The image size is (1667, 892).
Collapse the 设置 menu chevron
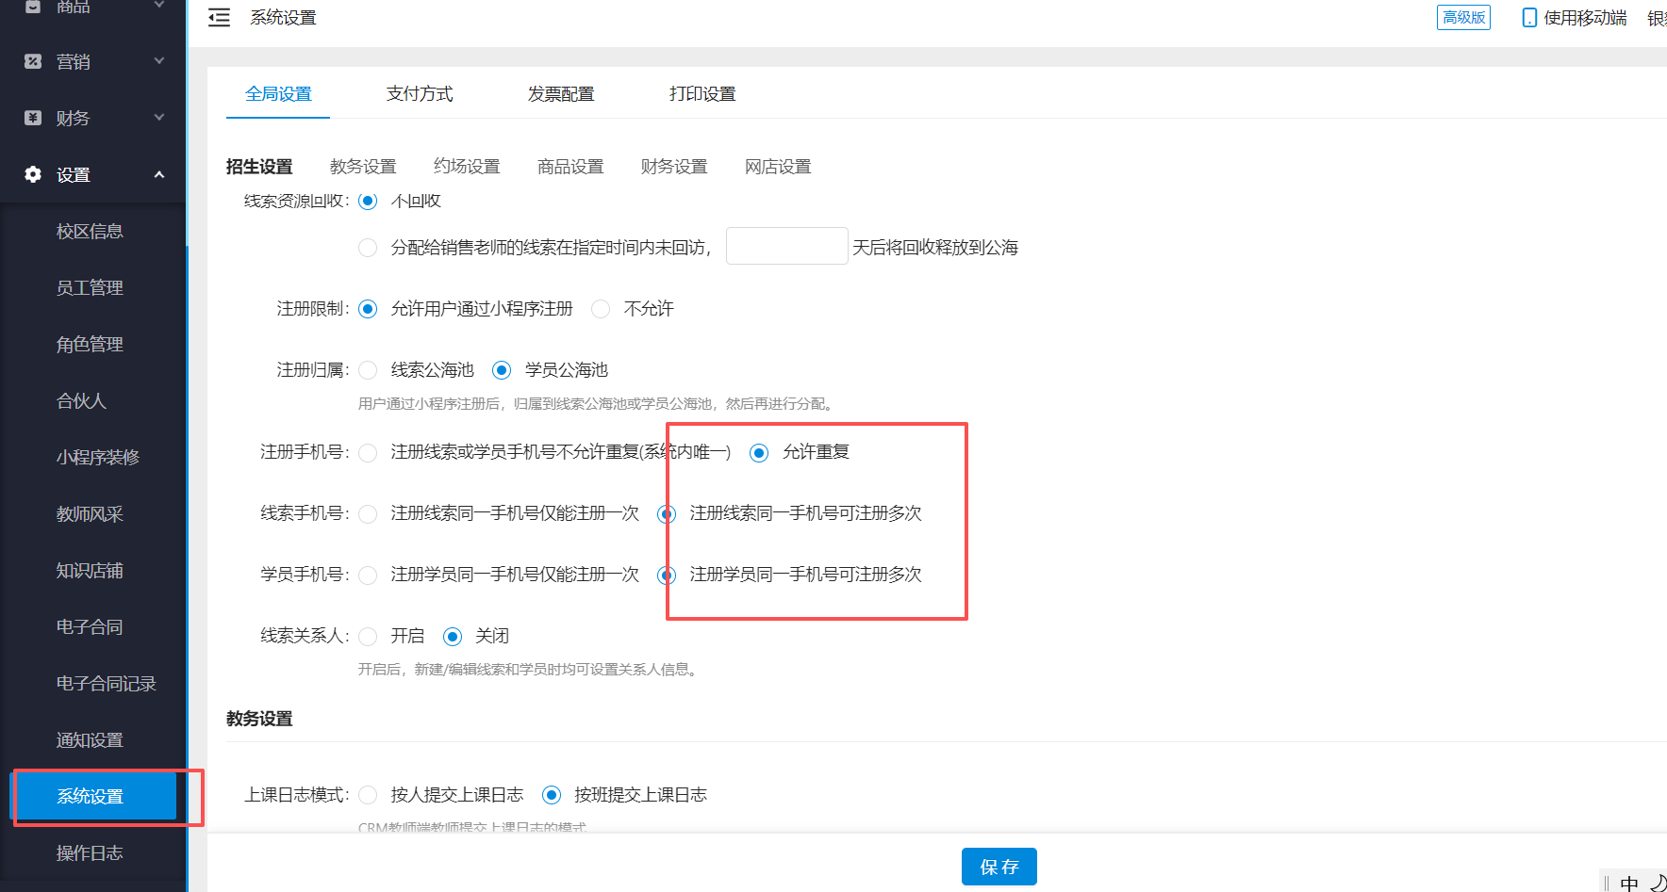158,174
